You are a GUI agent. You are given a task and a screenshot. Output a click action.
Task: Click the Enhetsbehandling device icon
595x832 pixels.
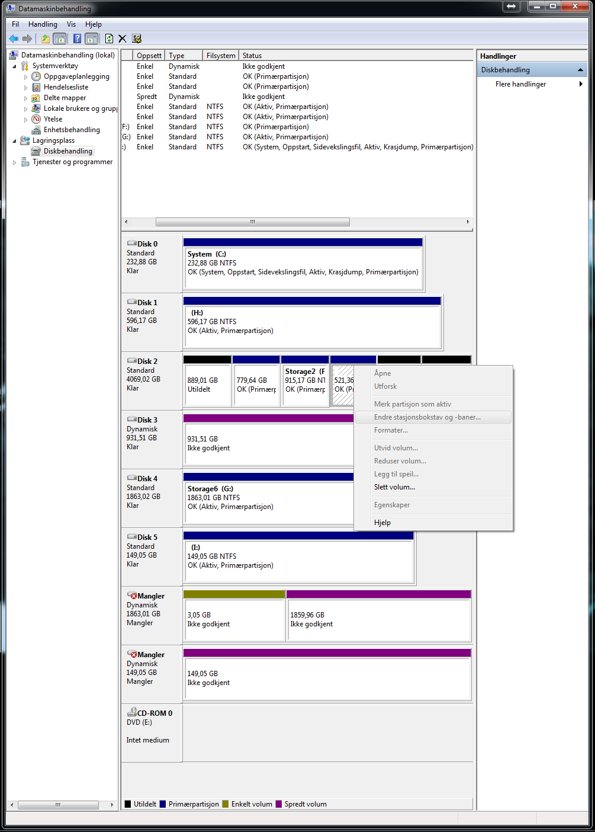(x=36, y=130)
